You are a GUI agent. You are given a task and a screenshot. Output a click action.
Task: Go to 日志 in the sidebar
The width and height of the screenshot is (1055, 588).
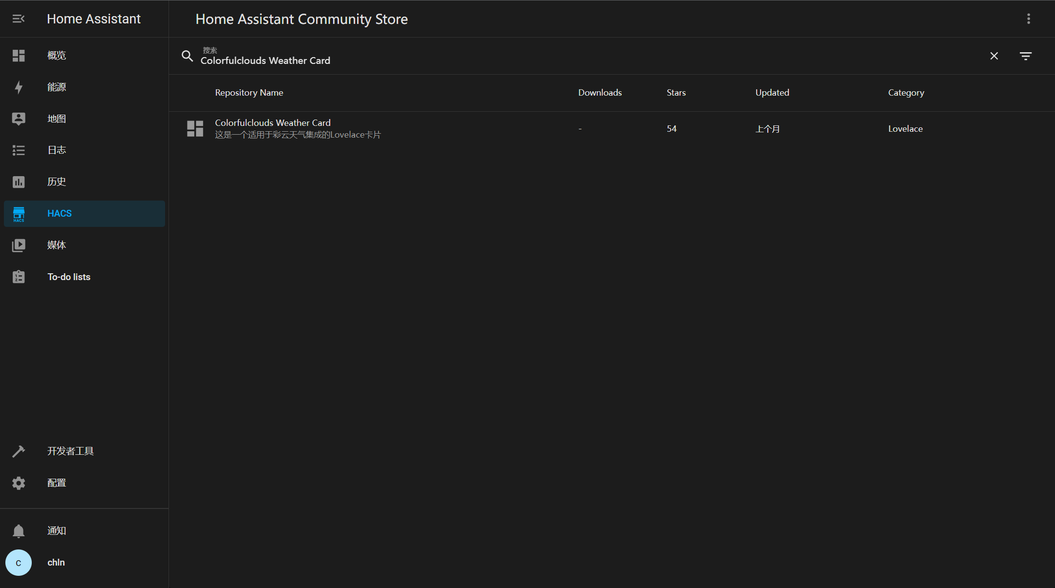coord(57,150)
